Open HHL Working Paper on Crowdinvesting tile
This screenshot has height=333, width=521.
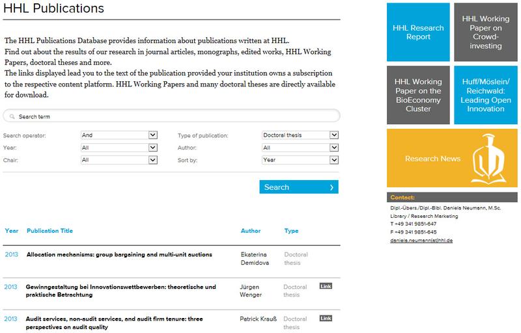[485, 32]
